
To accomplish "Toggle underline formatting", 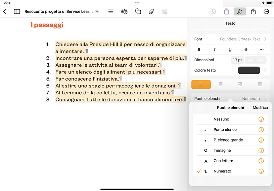I will [x=230, y=50].
